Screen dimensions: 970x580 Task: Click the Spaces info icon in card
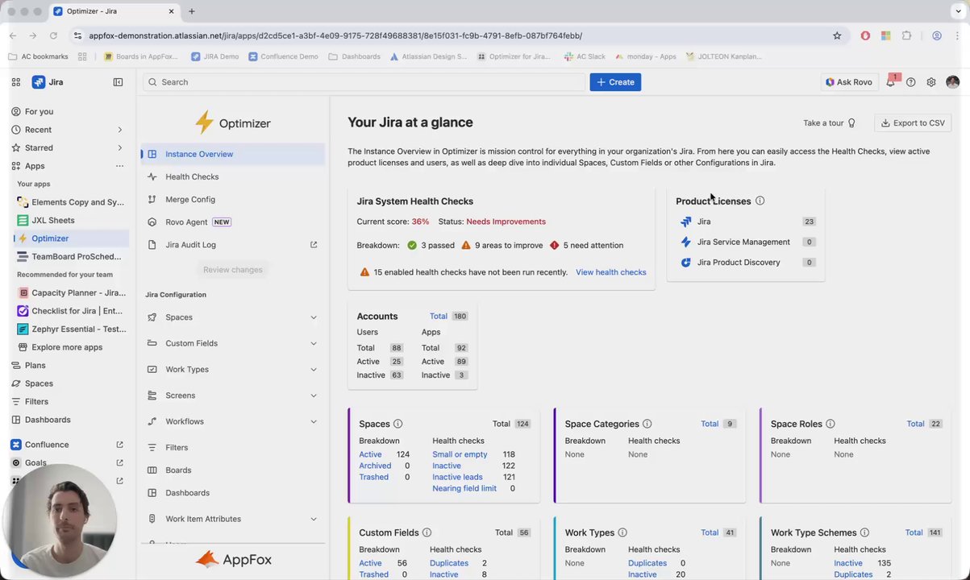[x=398, y=424]
